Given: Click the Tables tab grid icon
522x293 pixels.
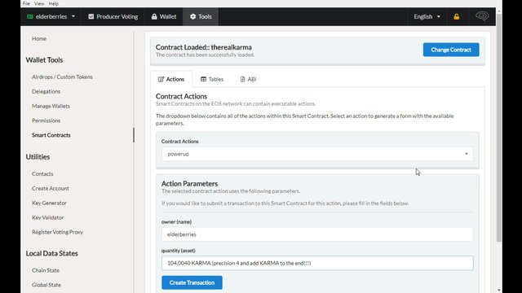Looking at the screenshot, I should (203, 79).
